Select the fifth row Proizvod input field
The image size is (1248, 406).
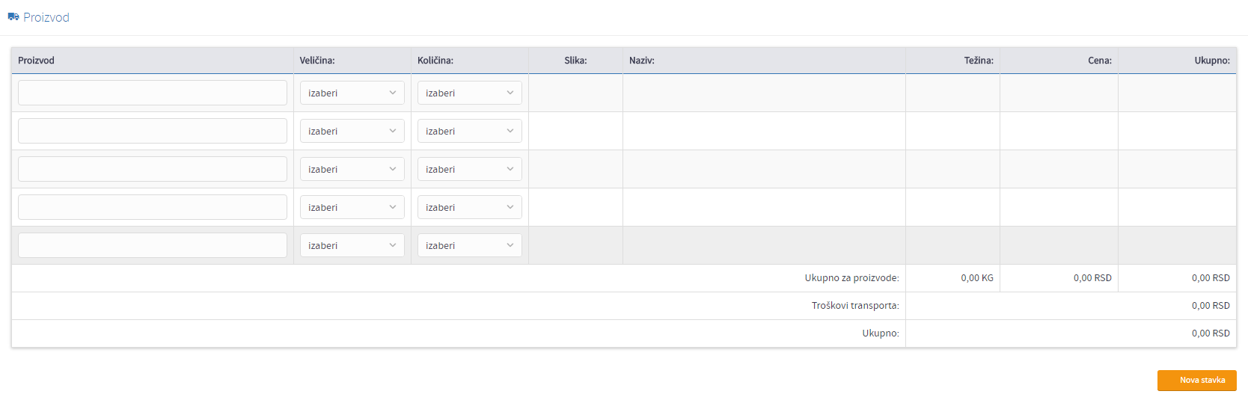pos(153,245)
